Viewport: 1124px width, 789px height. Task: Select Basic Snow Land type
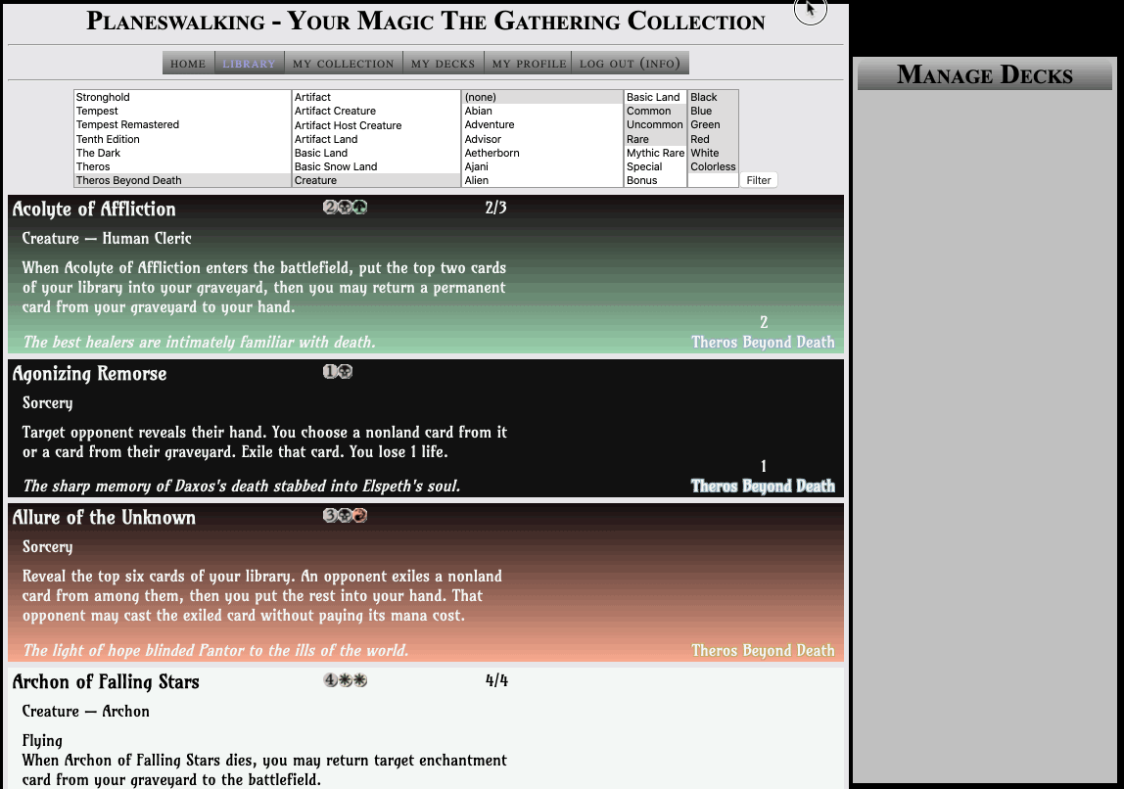tap(376, 166)
